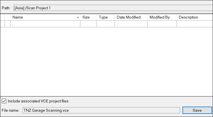Click the first blank narrow column header
The width and height of the screenshot is (213, 117).
point(3,17)
